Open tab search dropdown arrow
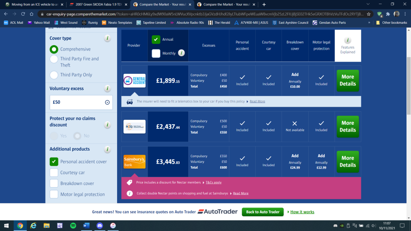 (x=368, y=4)
